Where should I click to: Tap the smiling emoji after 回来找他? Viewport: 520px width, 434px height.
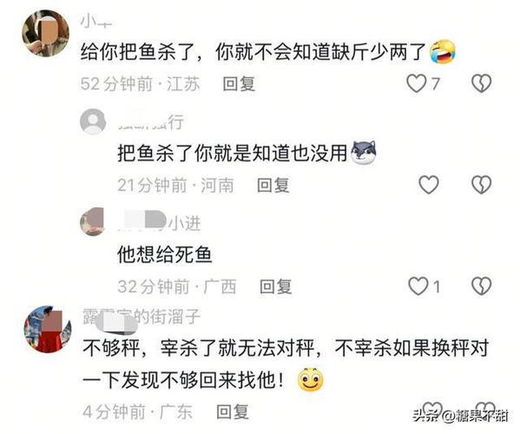tap(310, 379)
